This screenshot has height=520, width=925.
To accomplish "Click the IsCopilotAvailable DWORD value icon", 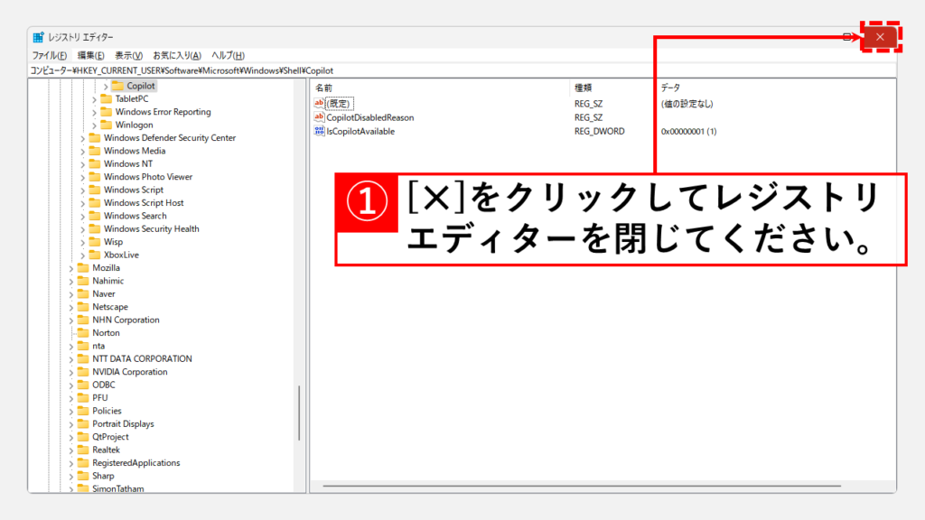I will point(319,131).
